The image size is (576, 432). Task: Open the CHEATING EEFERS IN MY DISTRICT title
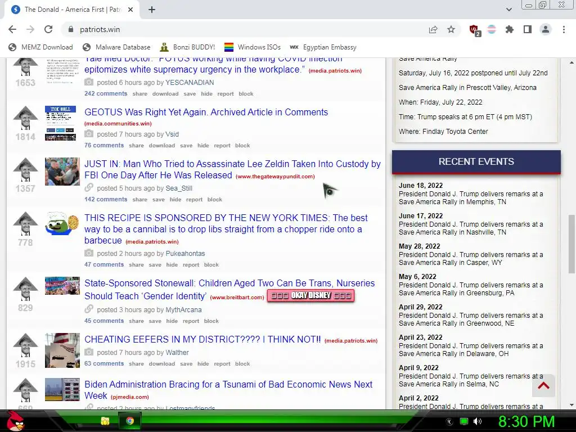point(202,339)
